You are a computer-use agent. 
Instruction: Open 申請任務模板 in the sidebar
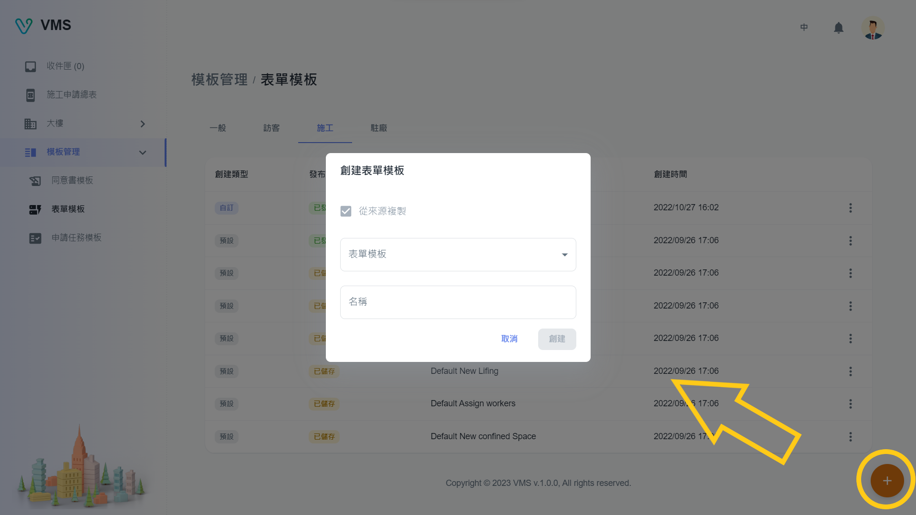coord(76,238)
